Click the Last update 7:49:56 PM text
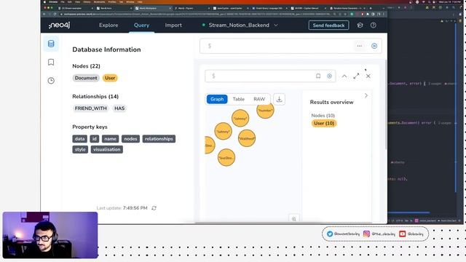Image resolution: width=466 pixels, height=262 pixels. pos(122,208)
